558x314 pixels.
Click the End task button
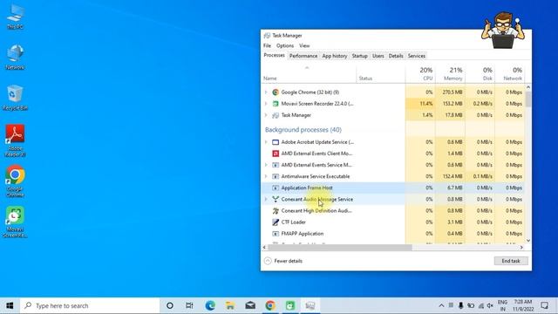click(511, 261)
